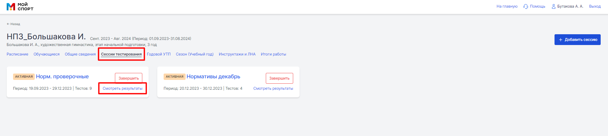608x136 pixels.
Task: Click the user profile icon
Action: pos(554,6)
